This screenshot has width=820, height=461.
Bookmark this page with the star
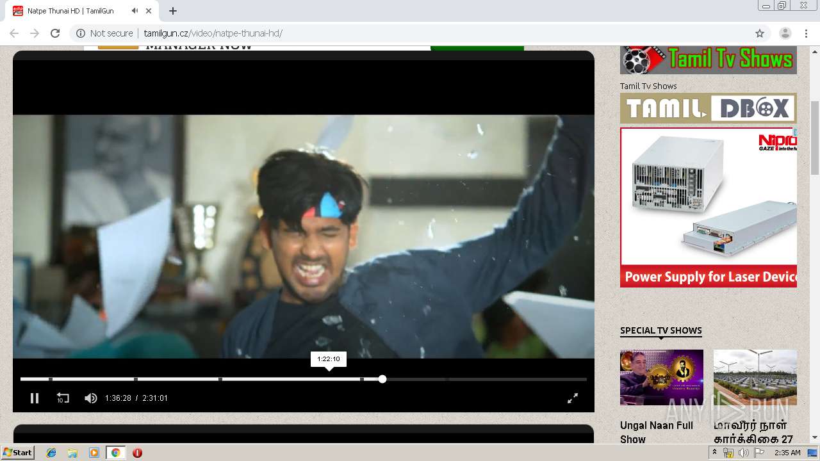(x=760, y=33)
